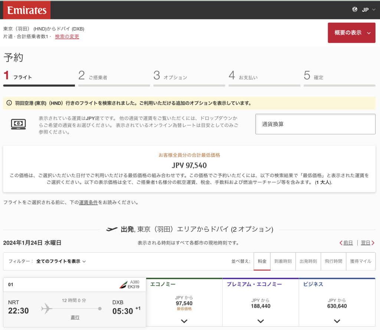Click the info icon in yellow banner
This screenshot has height=330, width=380.
pyautogui.click(x=9, y=103)
